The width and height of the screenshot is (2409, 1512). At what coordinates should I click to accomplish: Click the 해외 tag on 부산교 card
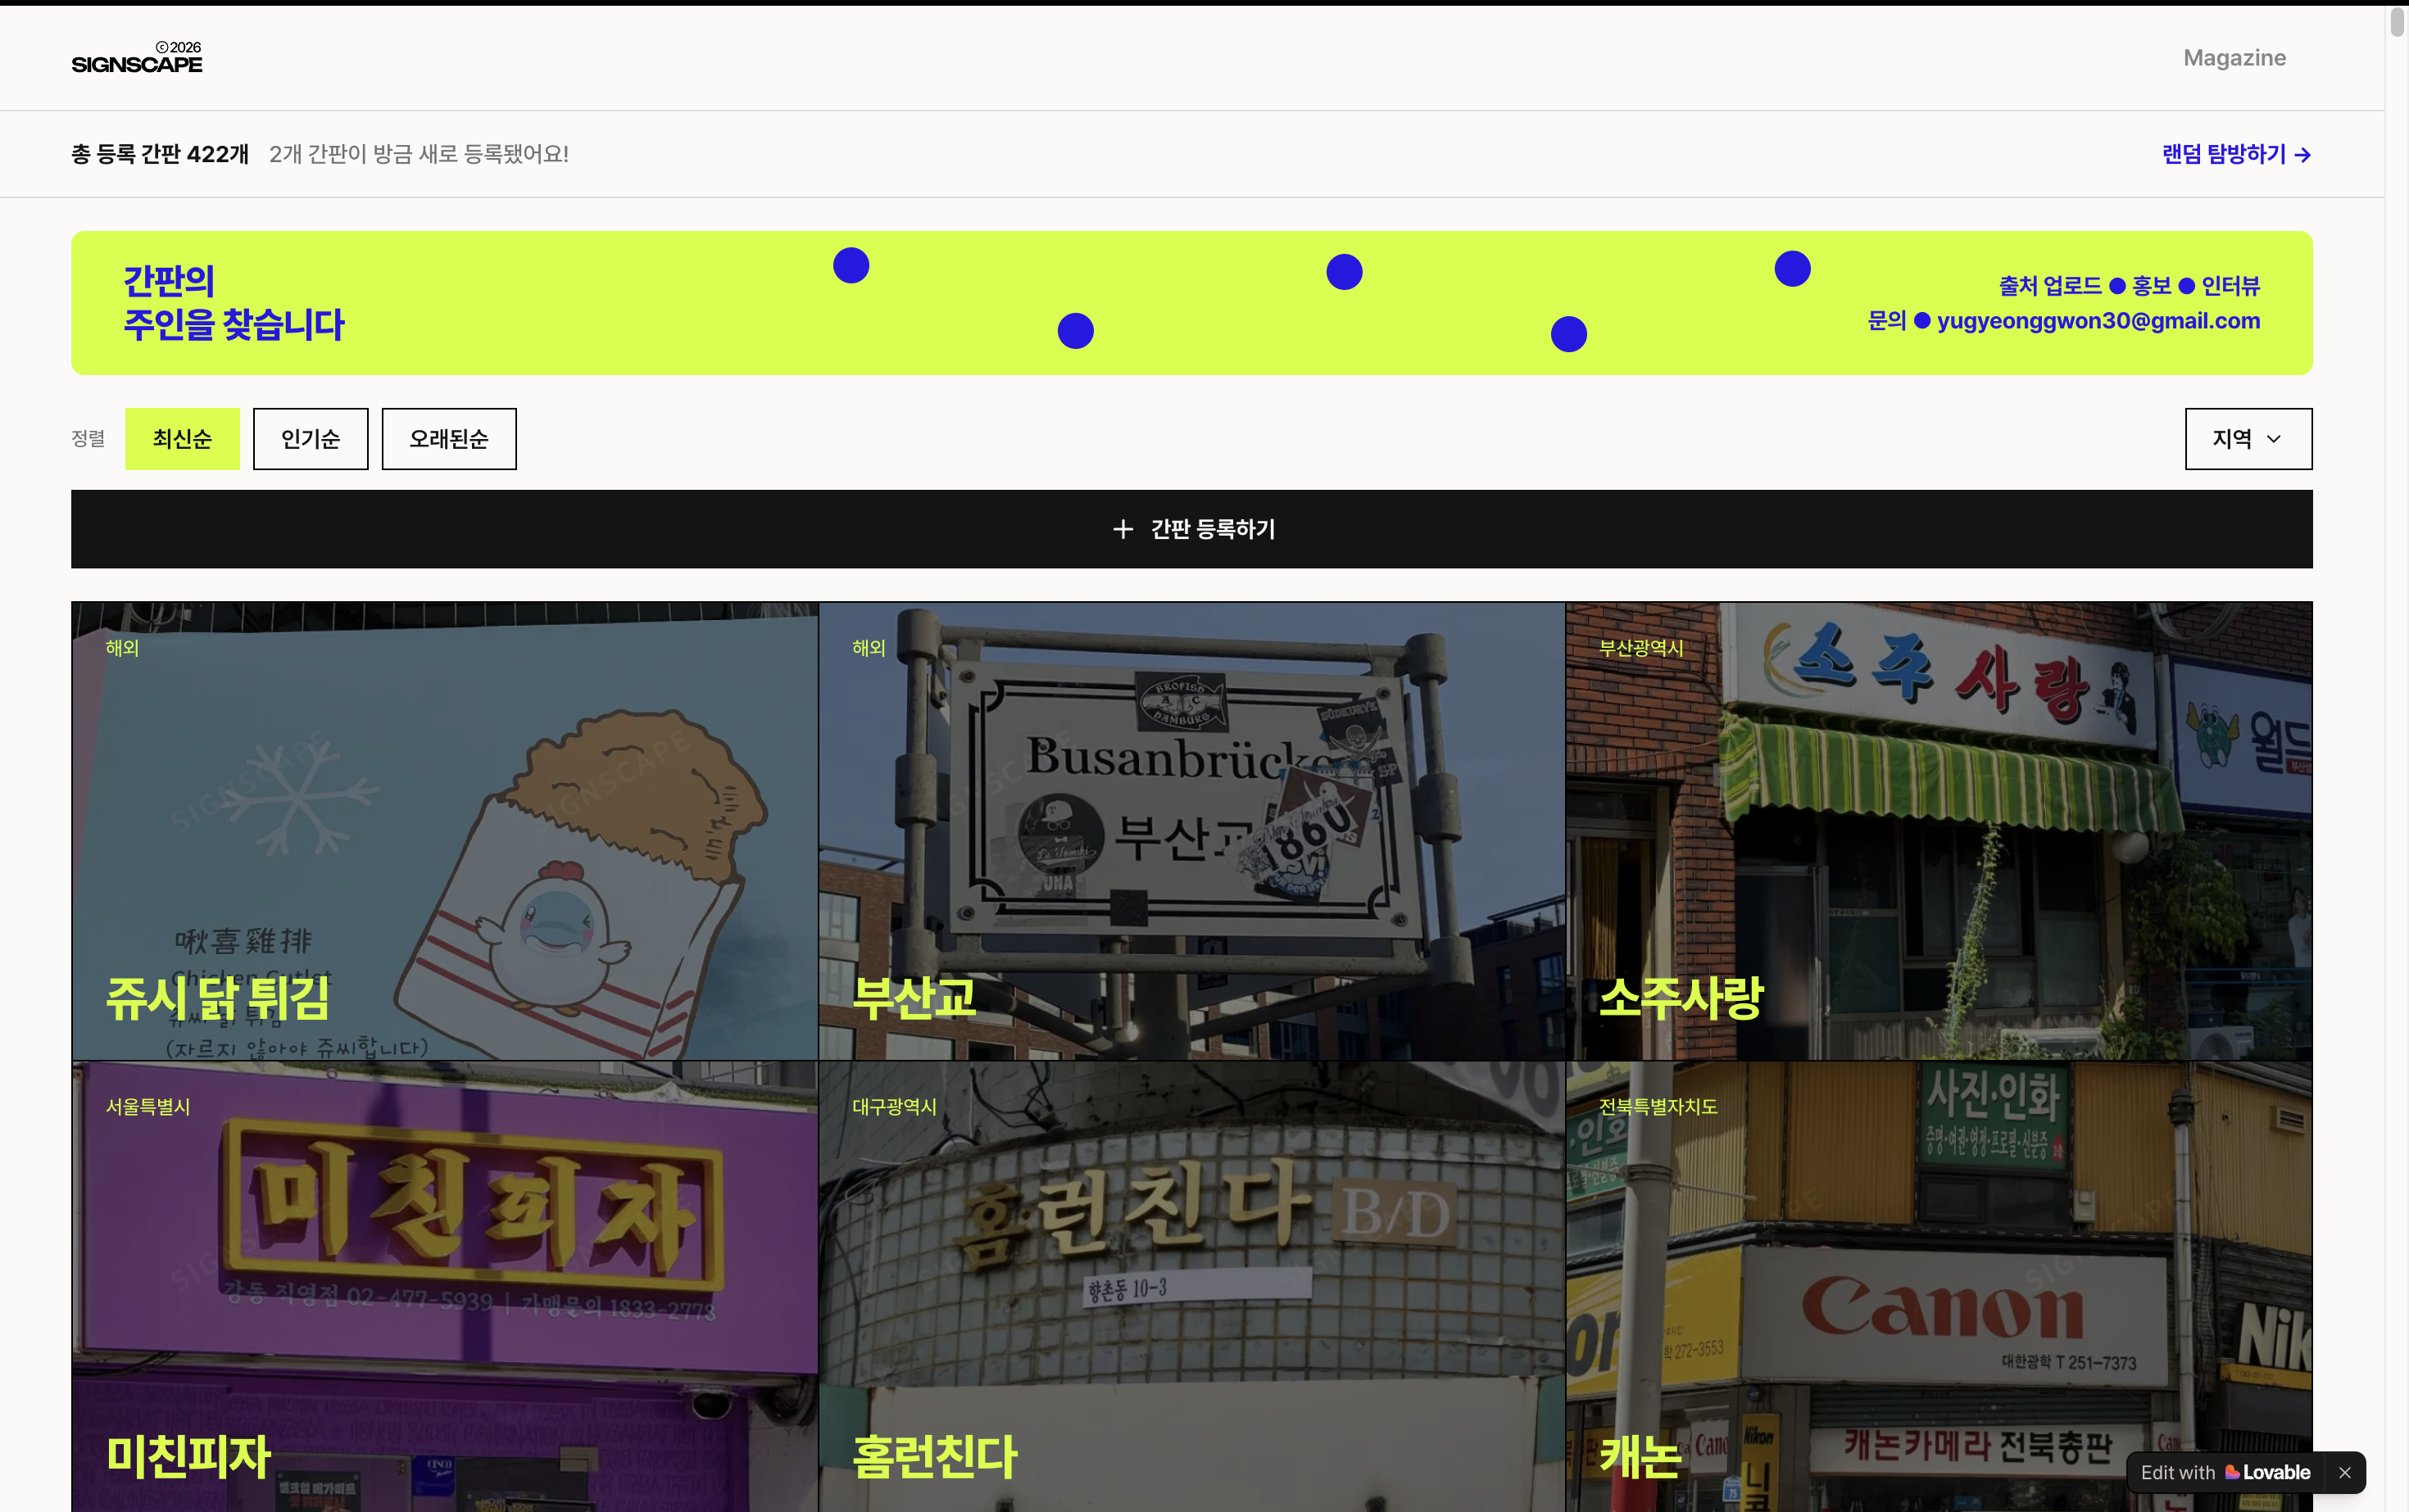(x=869, y=648)
